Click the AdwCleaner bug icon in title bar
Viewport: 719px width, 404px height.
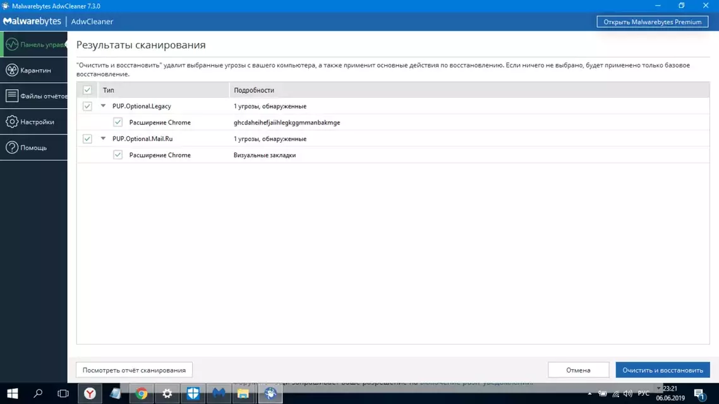coord(6,6)
